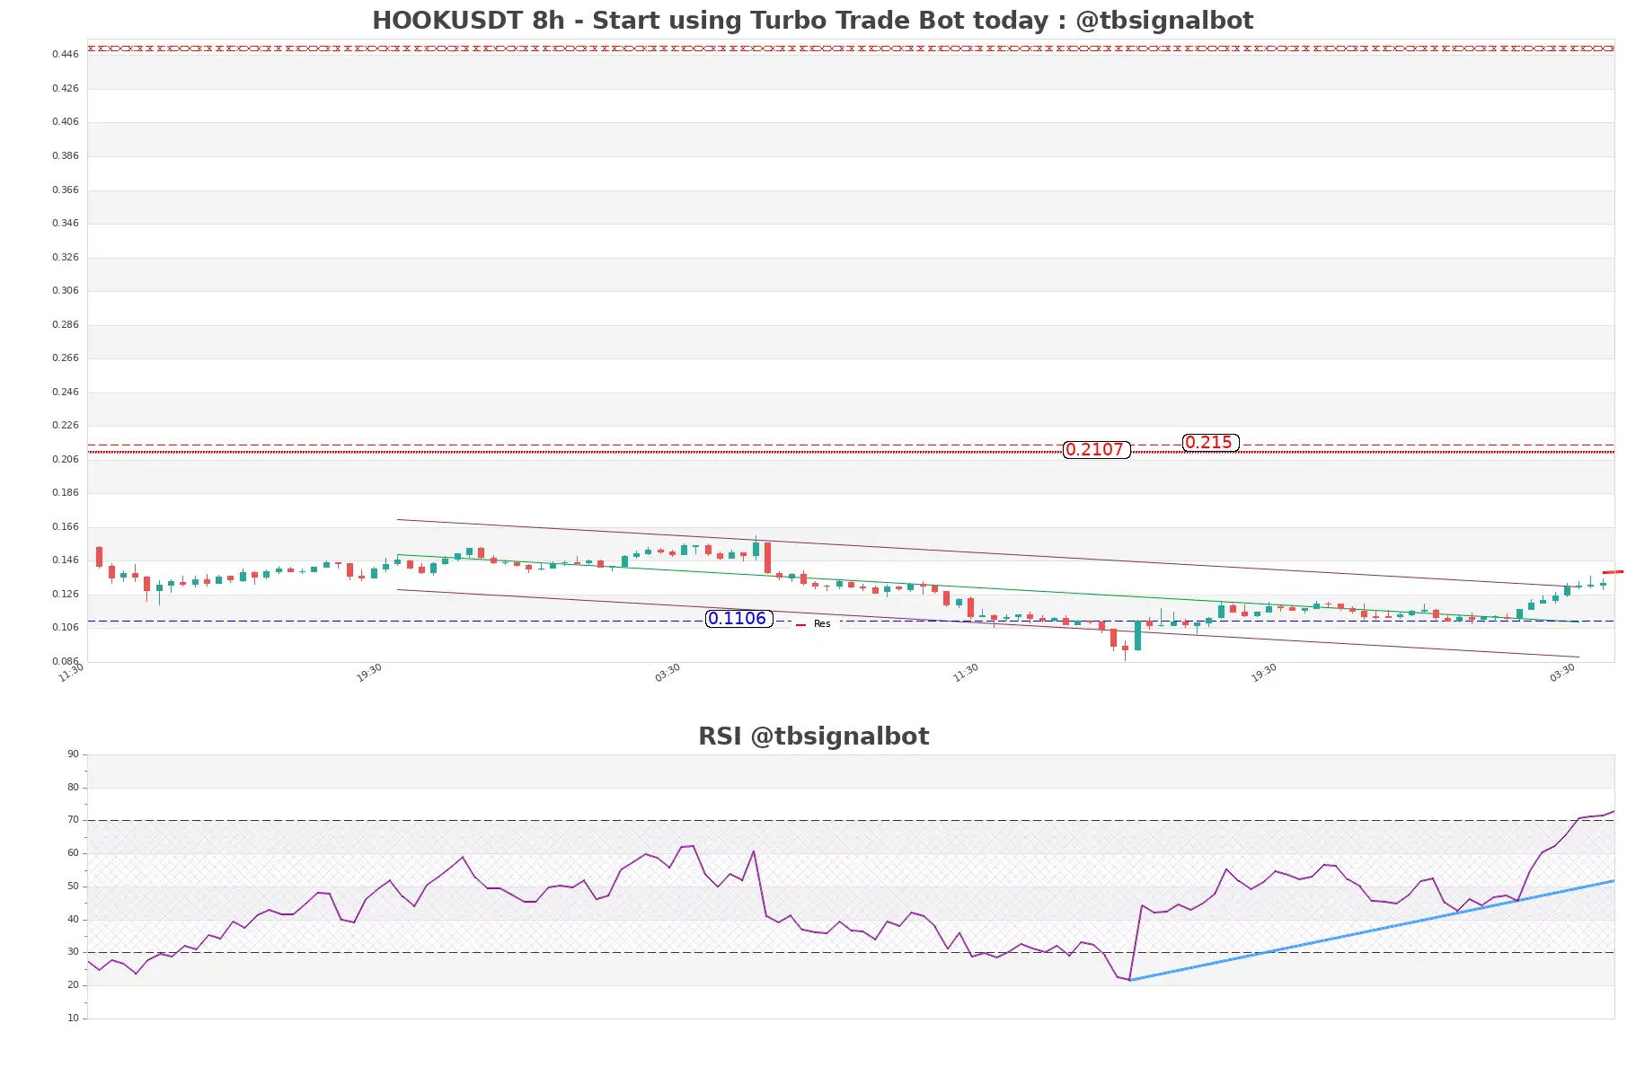Select the 0.2107 red price label
Image resolution: width=1627 pixels, height=1085 pixels.
coord(1096,449)
